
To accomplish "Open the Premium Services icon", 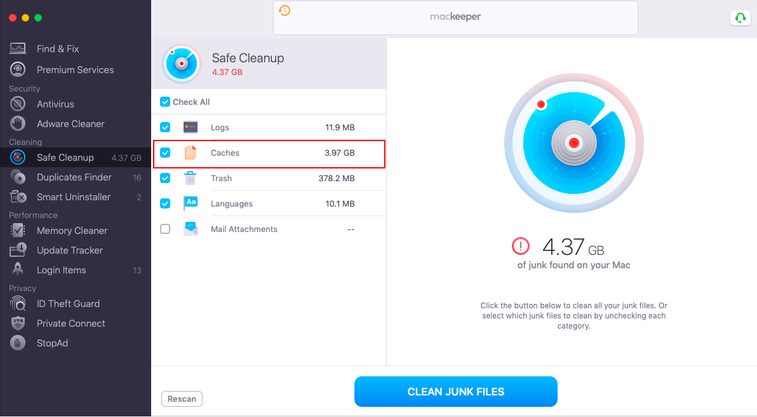I will [x=18, y=69].
